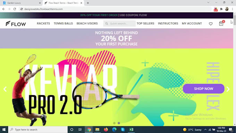Open the wishlist heart icon
The image size is (236, 133).
(211, 24)
